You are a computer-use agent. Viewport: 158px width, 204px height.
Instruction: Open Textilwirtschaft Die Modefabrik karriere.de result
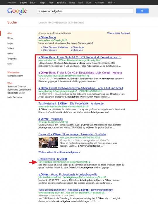click(71, 103)
